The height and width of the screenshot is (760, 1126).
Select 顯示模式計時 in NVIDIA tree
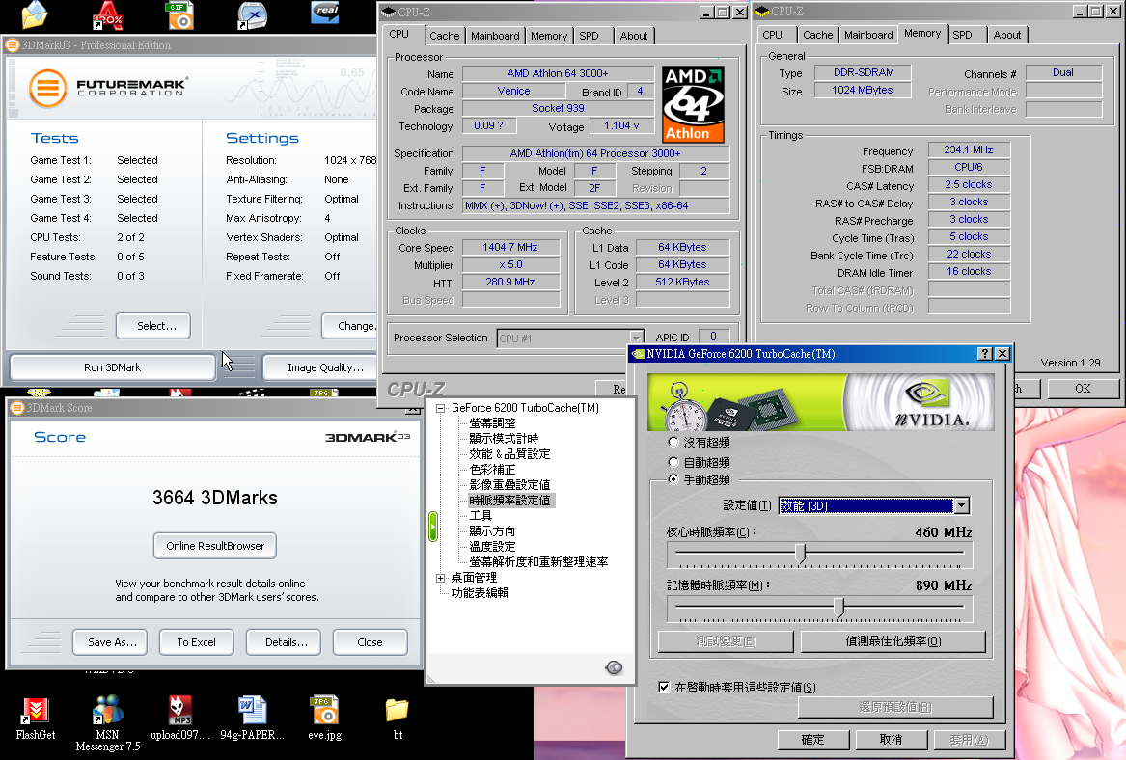click(504, 439)
